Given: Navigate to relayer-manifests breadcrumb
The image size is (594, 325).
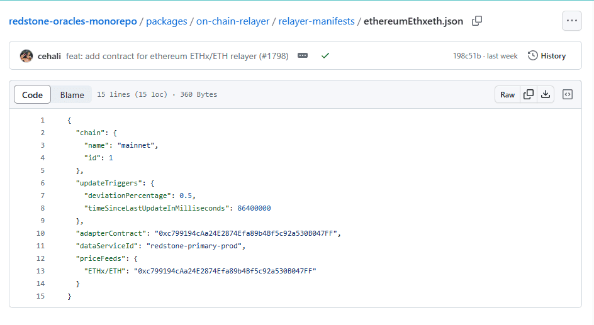Looking at the screenshot, I should click(317, 21).
